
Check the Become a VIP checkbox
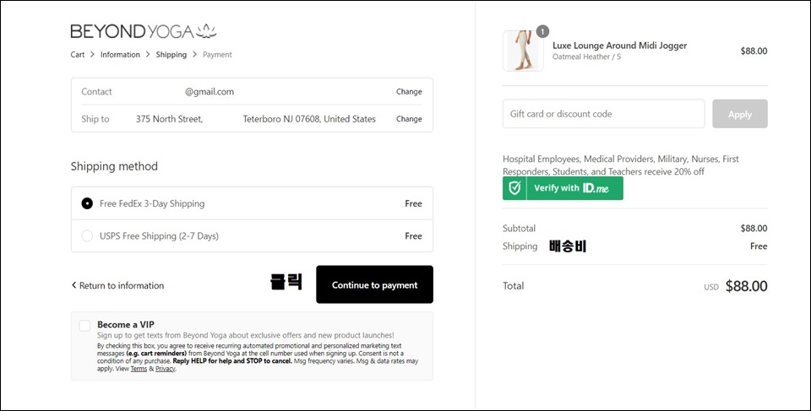pyautogui.click(x=84, y=325)
